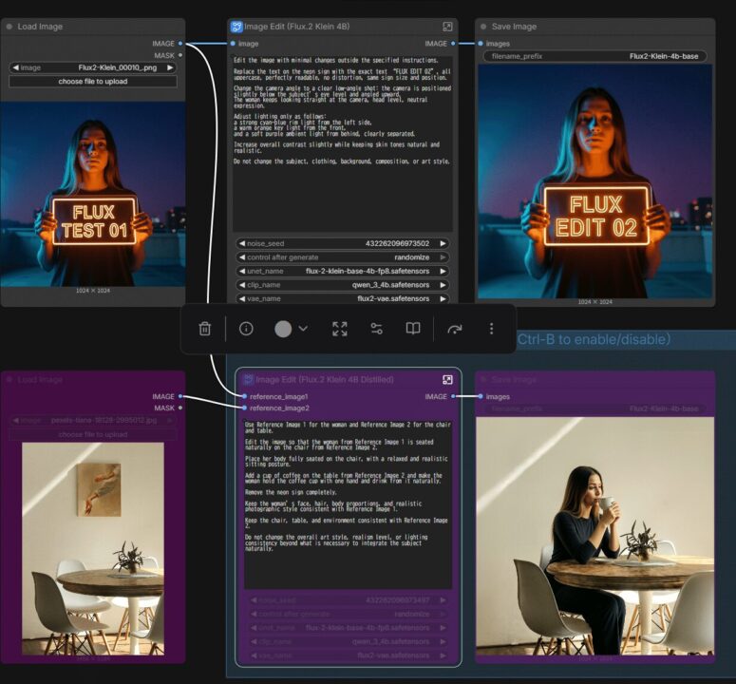Click the noise_seed value 432262096973502
Screen dimensions: 736x684
pyautogui.click(x=397, y=243)
